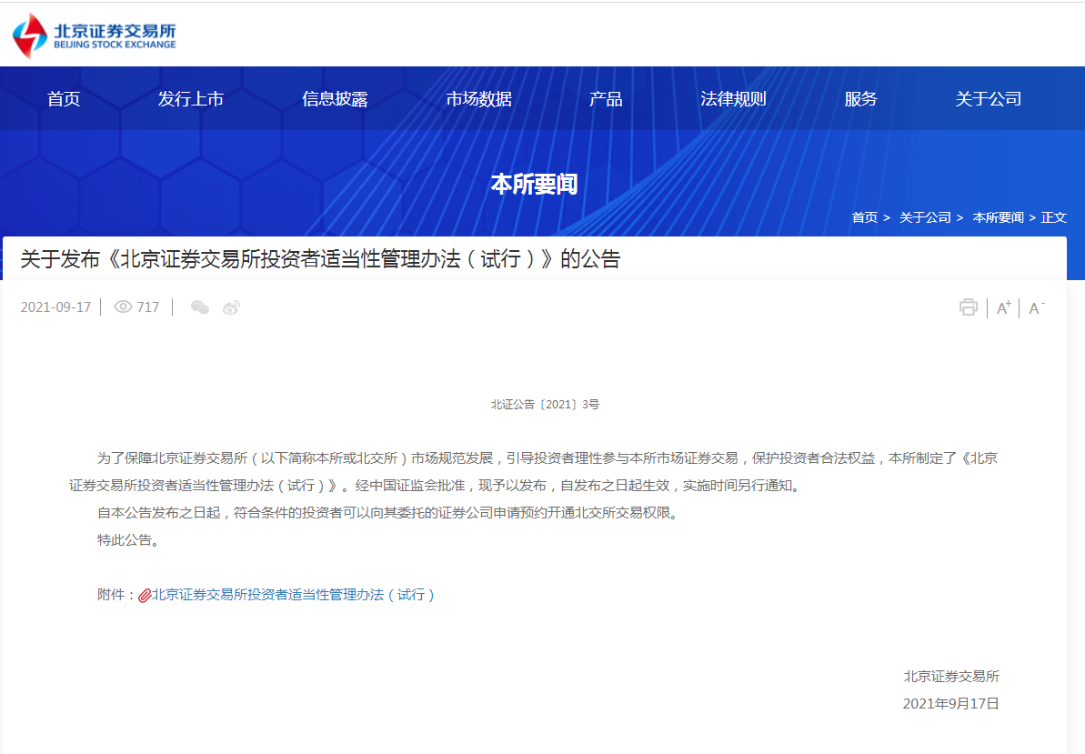Click the article title 关于发布…的公告
Image resolution: width=1085 pixels, height=754 pixels.
coord(320,258)
